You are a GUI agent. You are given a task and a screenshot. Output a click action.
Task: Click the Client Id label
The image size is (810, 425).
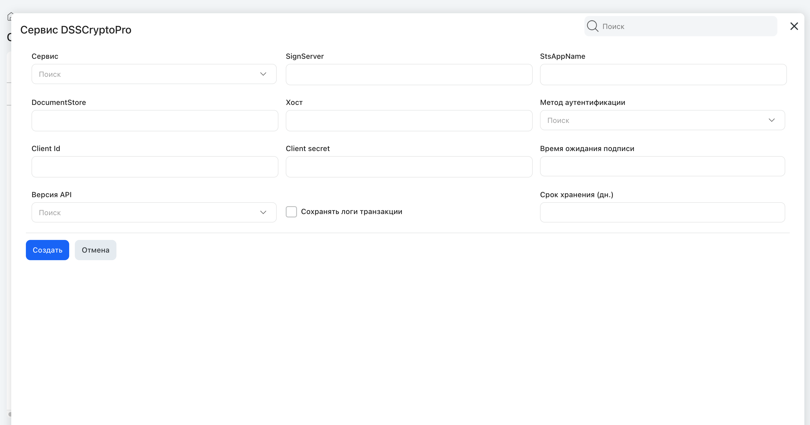pos(46,149)
